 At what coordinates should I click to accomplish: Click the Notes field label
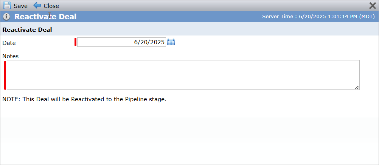[x=10, y=56]
